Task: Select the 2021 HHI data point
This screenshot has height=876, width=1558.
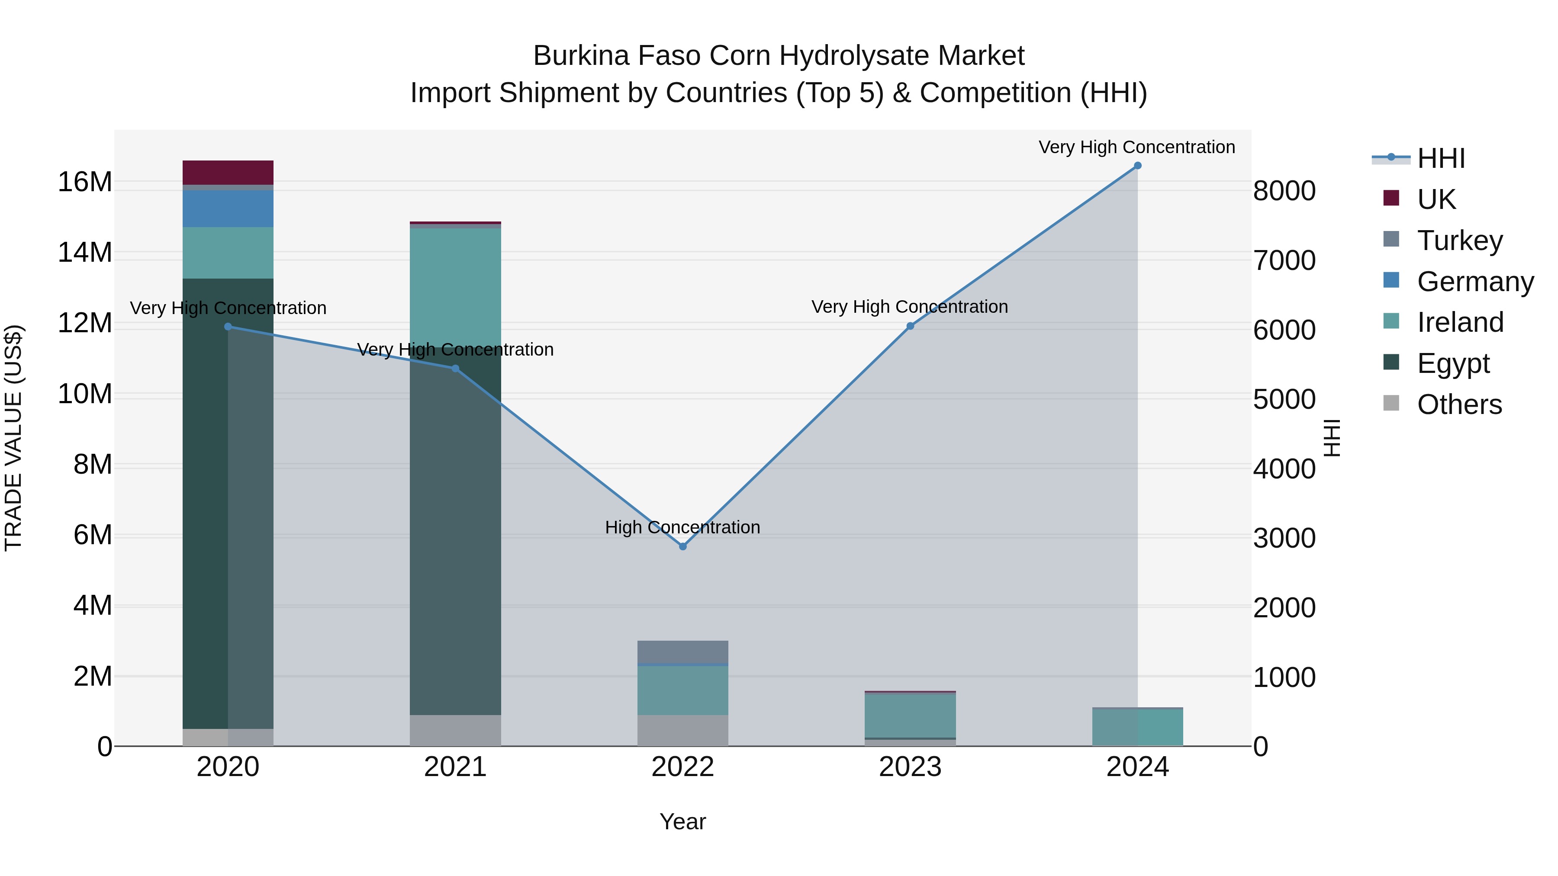Action: point(455,368)
